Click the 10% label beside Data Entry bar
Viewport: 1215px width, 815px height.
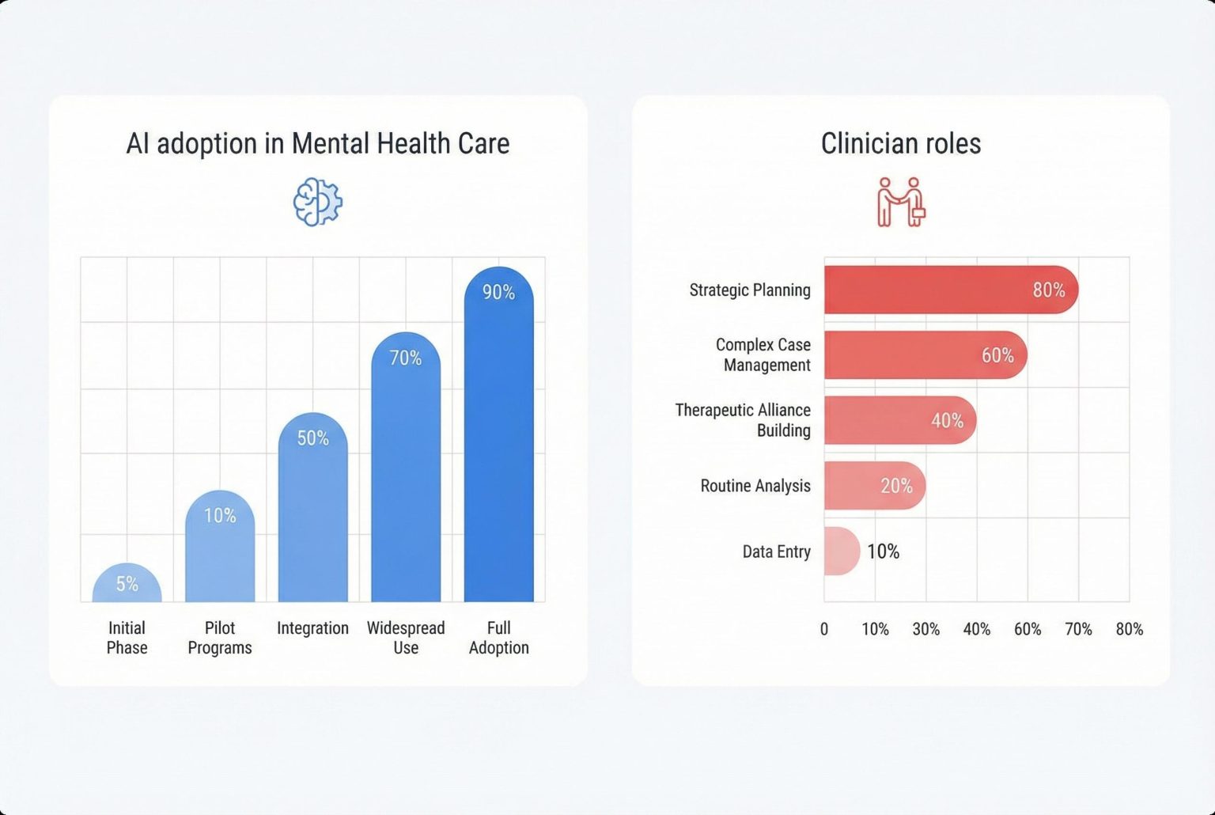pos(883,552)
